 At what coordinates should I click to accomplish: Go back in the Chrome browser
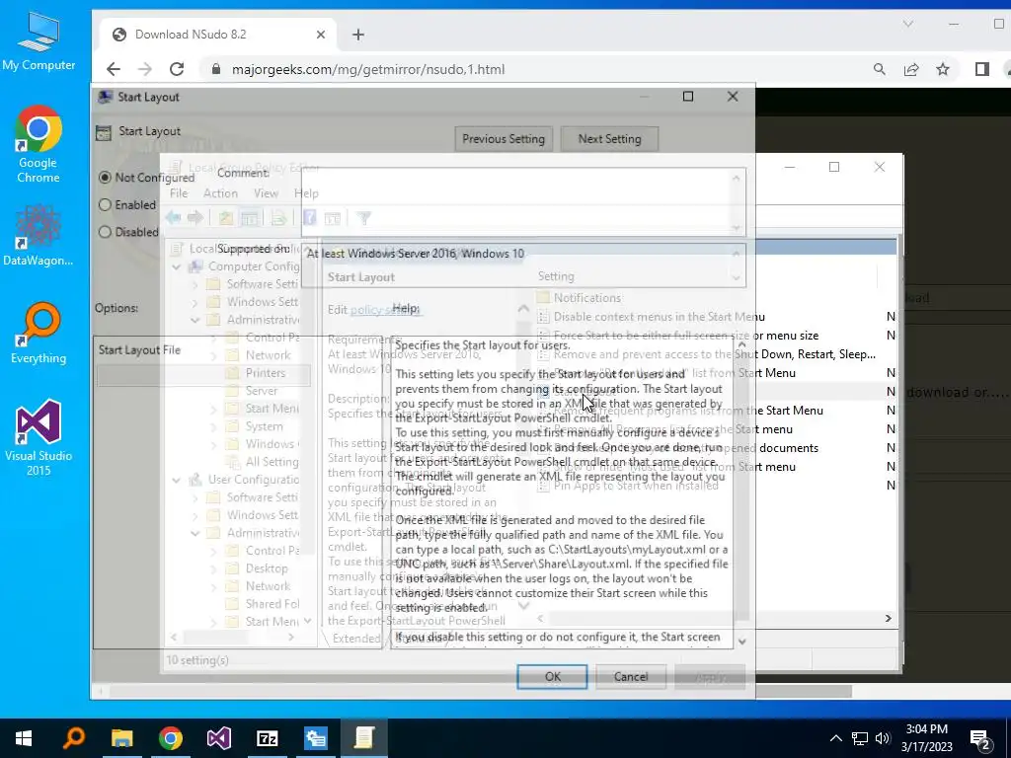pos(114,69)
